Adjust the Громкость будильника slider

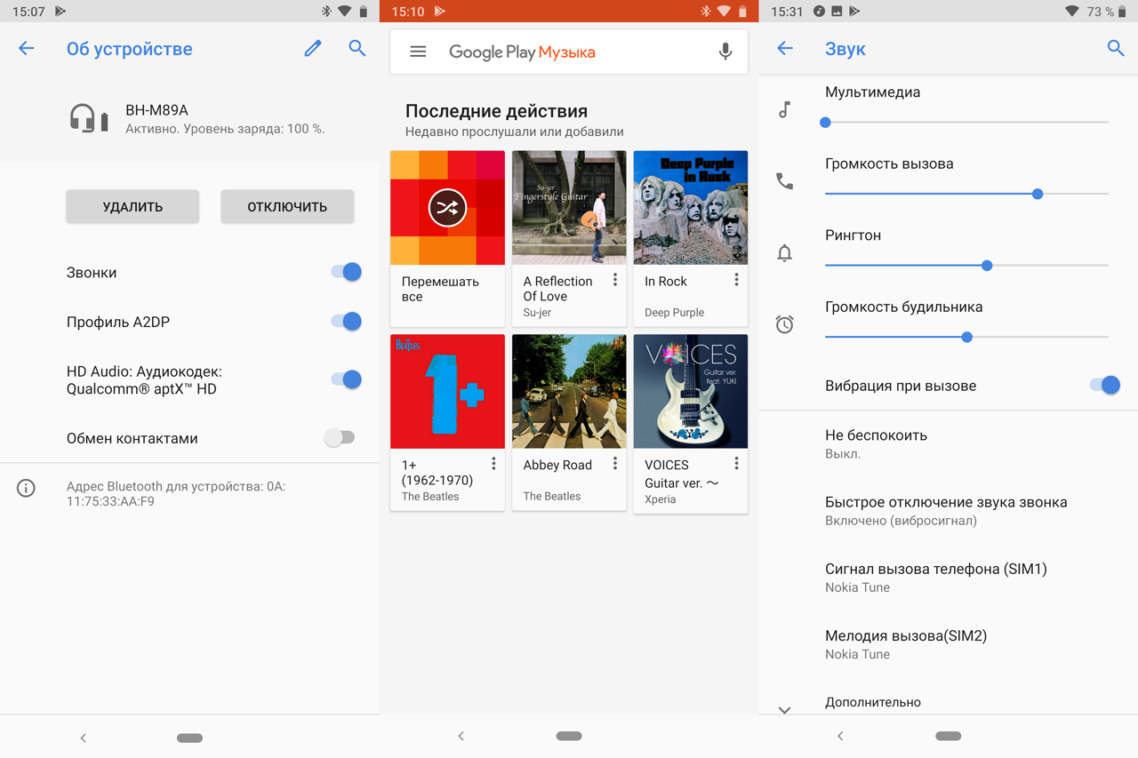tap(966, 337)
